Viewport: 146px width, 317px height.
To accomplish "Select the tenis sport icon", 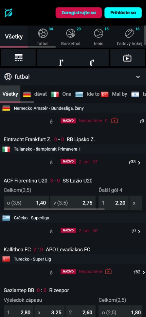I will (x=98, y=33).
